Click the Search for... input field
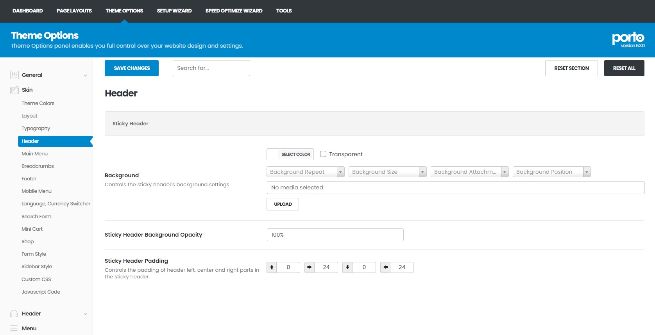The height and width of the screenshot is (335, 655). pos(211,68)
